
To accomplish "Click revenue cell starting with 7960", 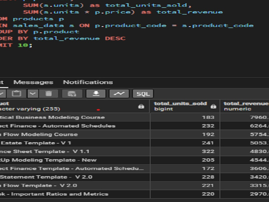I will coord(245,117).
